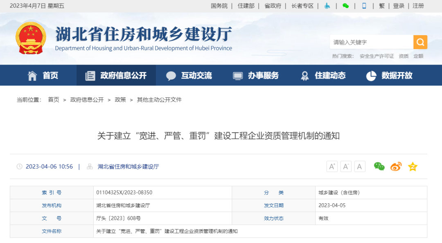Click the 登录 login link
Screen dimensions: 442x243
[399, 6]
